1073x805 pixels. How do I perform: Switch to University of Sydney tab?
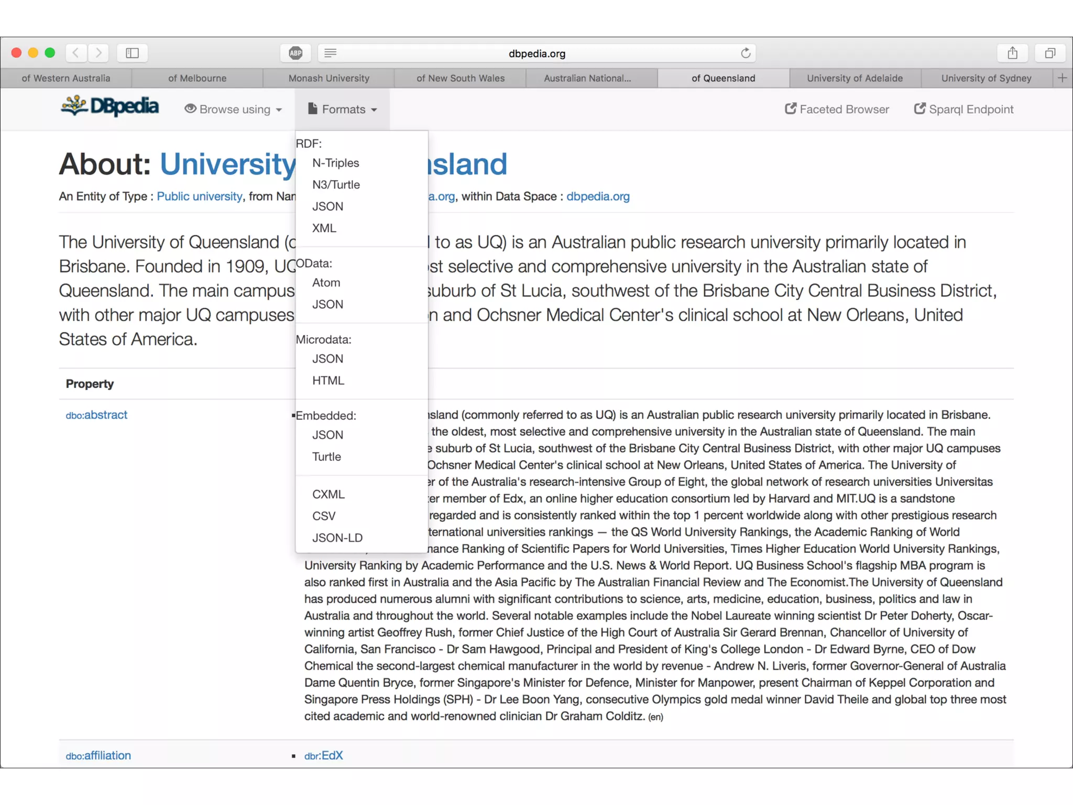point(986,78)
